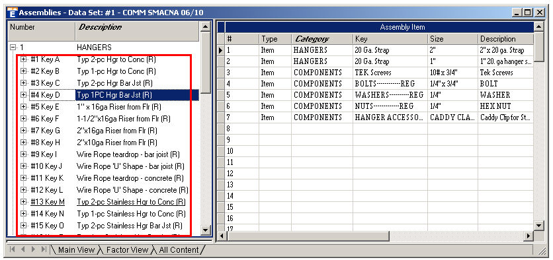Go to previous sheet tab arrow
Image resolution: width=553 pixels, height=260 pixels.
click(x=23, y=249)
